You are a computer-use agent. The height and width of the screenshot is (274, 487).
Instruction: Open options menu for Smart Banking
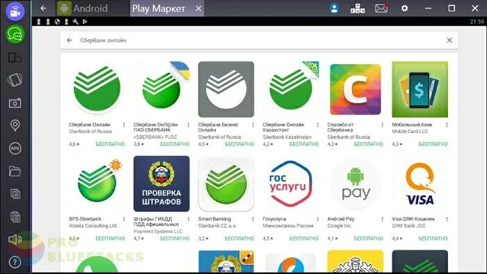click(253, 219)
